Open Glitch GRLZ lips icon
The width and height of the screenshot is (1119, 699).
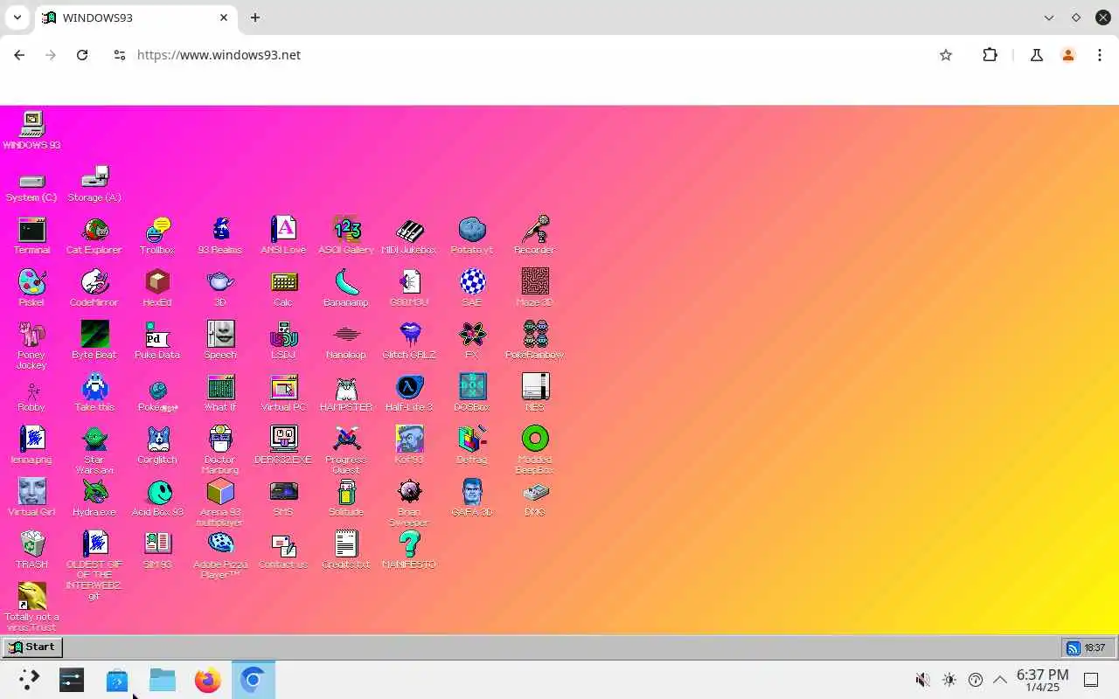click(409, 341)
